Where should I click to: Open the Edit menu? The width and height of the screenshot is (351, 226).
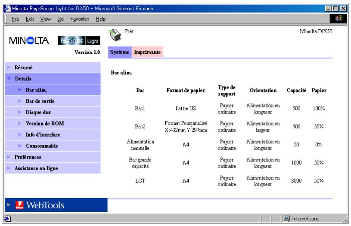tap(30, 19)
